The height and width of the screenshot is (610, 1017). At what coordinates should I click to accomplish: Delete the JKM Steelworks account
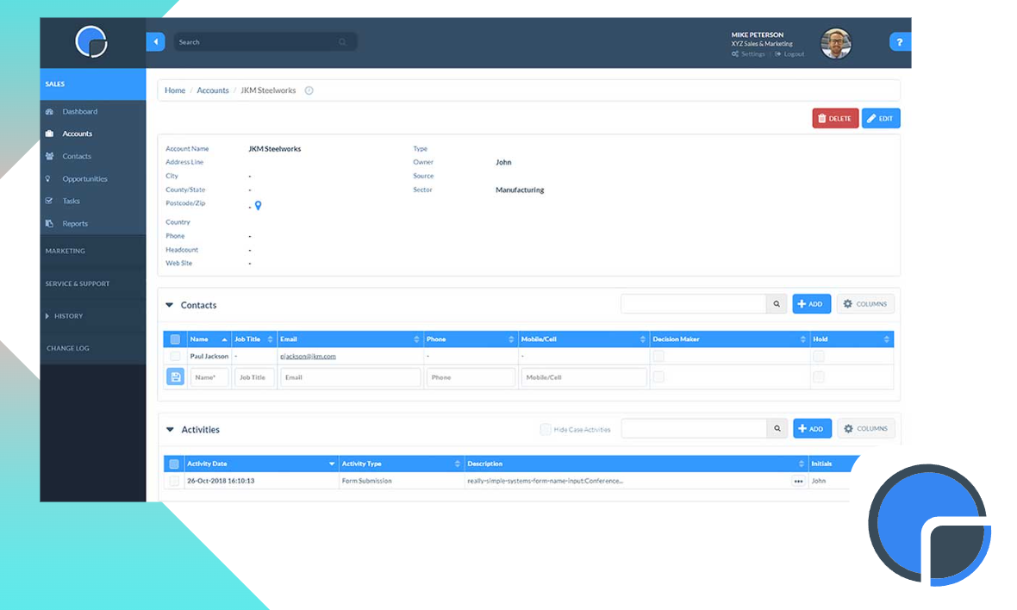(835, 119)
